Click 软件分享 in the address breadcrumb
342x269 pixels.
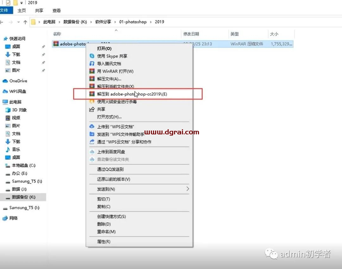(x=103, y=22)
